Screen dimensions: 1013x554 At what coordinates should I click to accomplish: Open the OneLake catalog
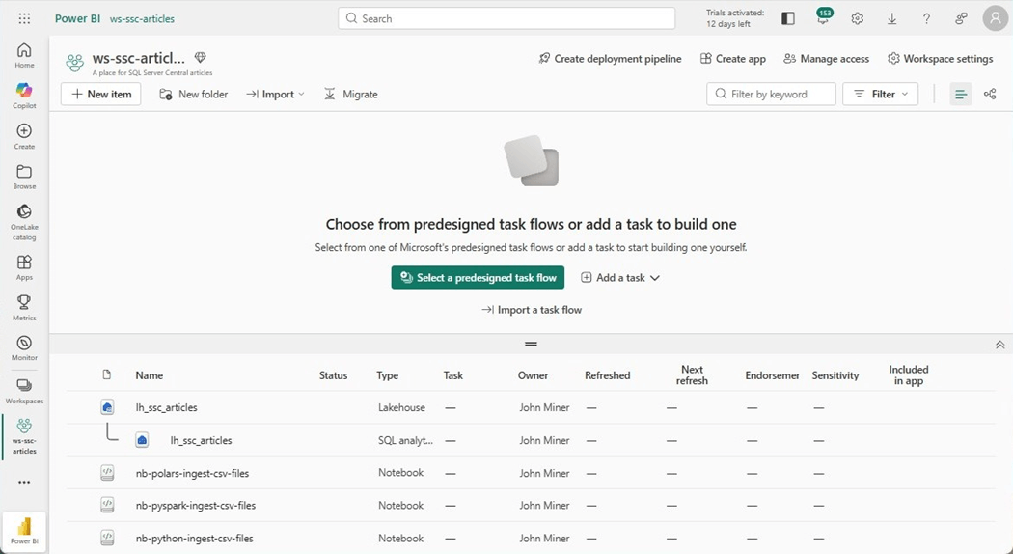tap(24, 218)
